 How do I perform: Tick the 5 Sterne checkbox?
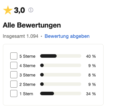[14, 56]
